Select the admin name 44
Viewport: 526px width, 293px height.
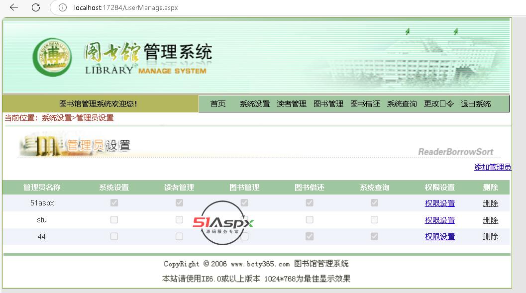[42, 237]
